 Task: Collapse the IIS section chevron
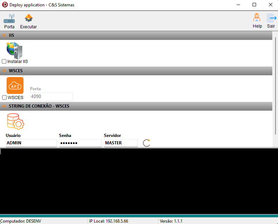pos(4,35)
